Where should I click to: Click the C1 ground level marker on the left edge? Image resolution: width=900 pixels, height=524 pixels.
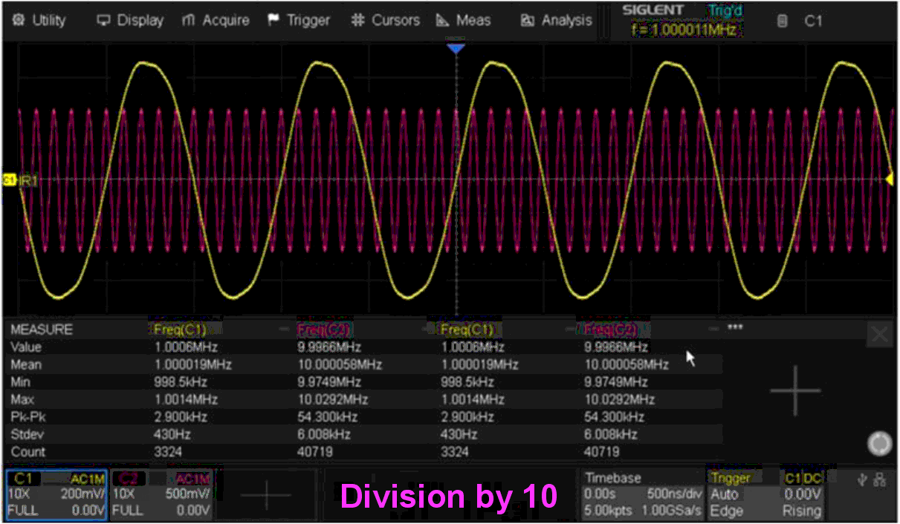coord(10,180)
